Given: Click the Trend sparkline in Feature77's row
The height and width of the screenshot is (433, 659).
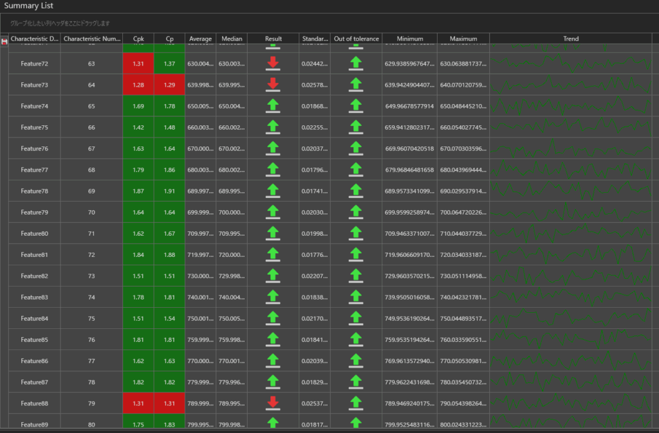Looking at the screenshot, I should click(570, 170).
